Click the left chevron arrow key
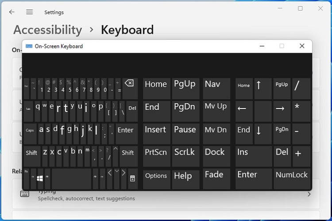Screen dimensions: 332x221 click(x=110, y=178)
